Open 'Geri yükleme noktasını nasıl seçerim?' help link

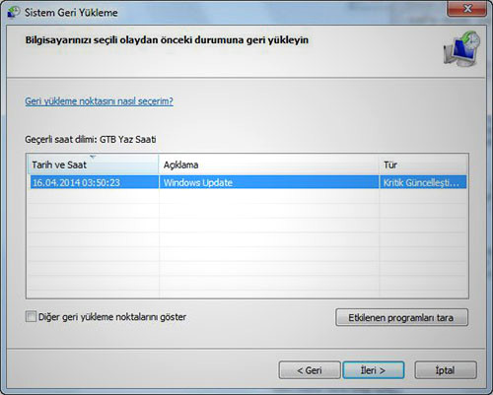pyautogui.click(x=99, y=101)
